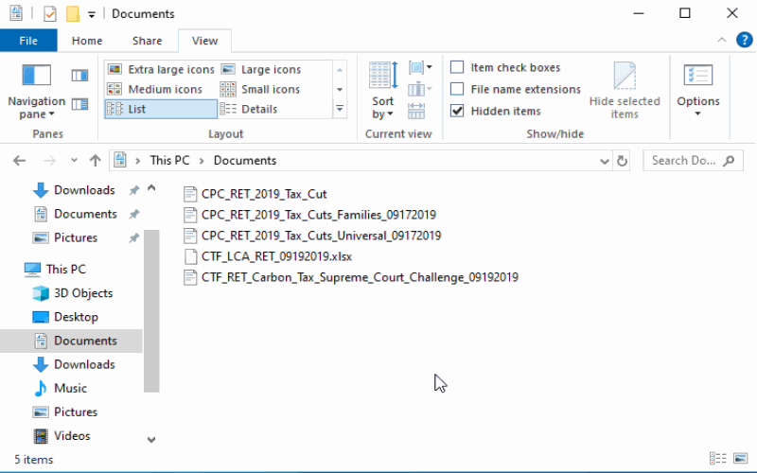Screen dimensions: 757x473
Task: Open the File menu tab
Action: click(x=28, y=41)
